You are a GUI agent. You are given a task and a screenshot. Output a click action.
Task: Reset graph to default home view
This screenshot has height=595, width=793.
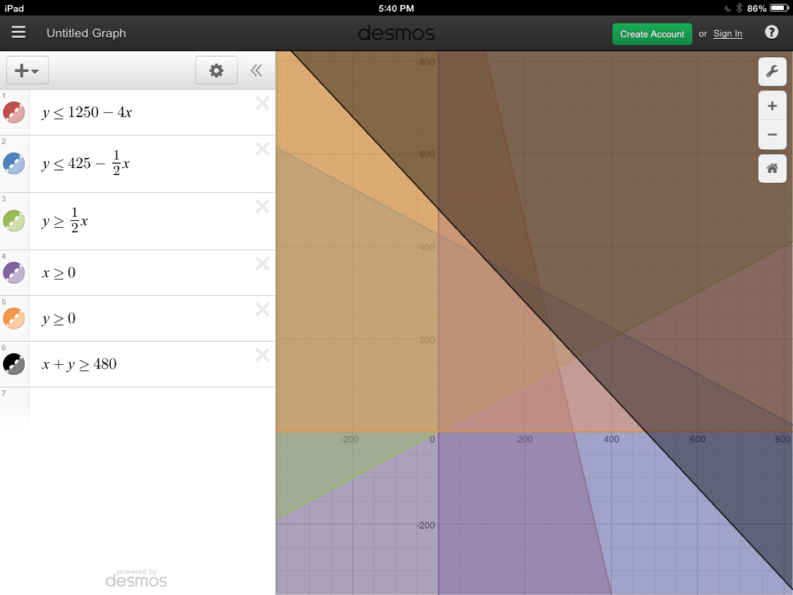772,168
